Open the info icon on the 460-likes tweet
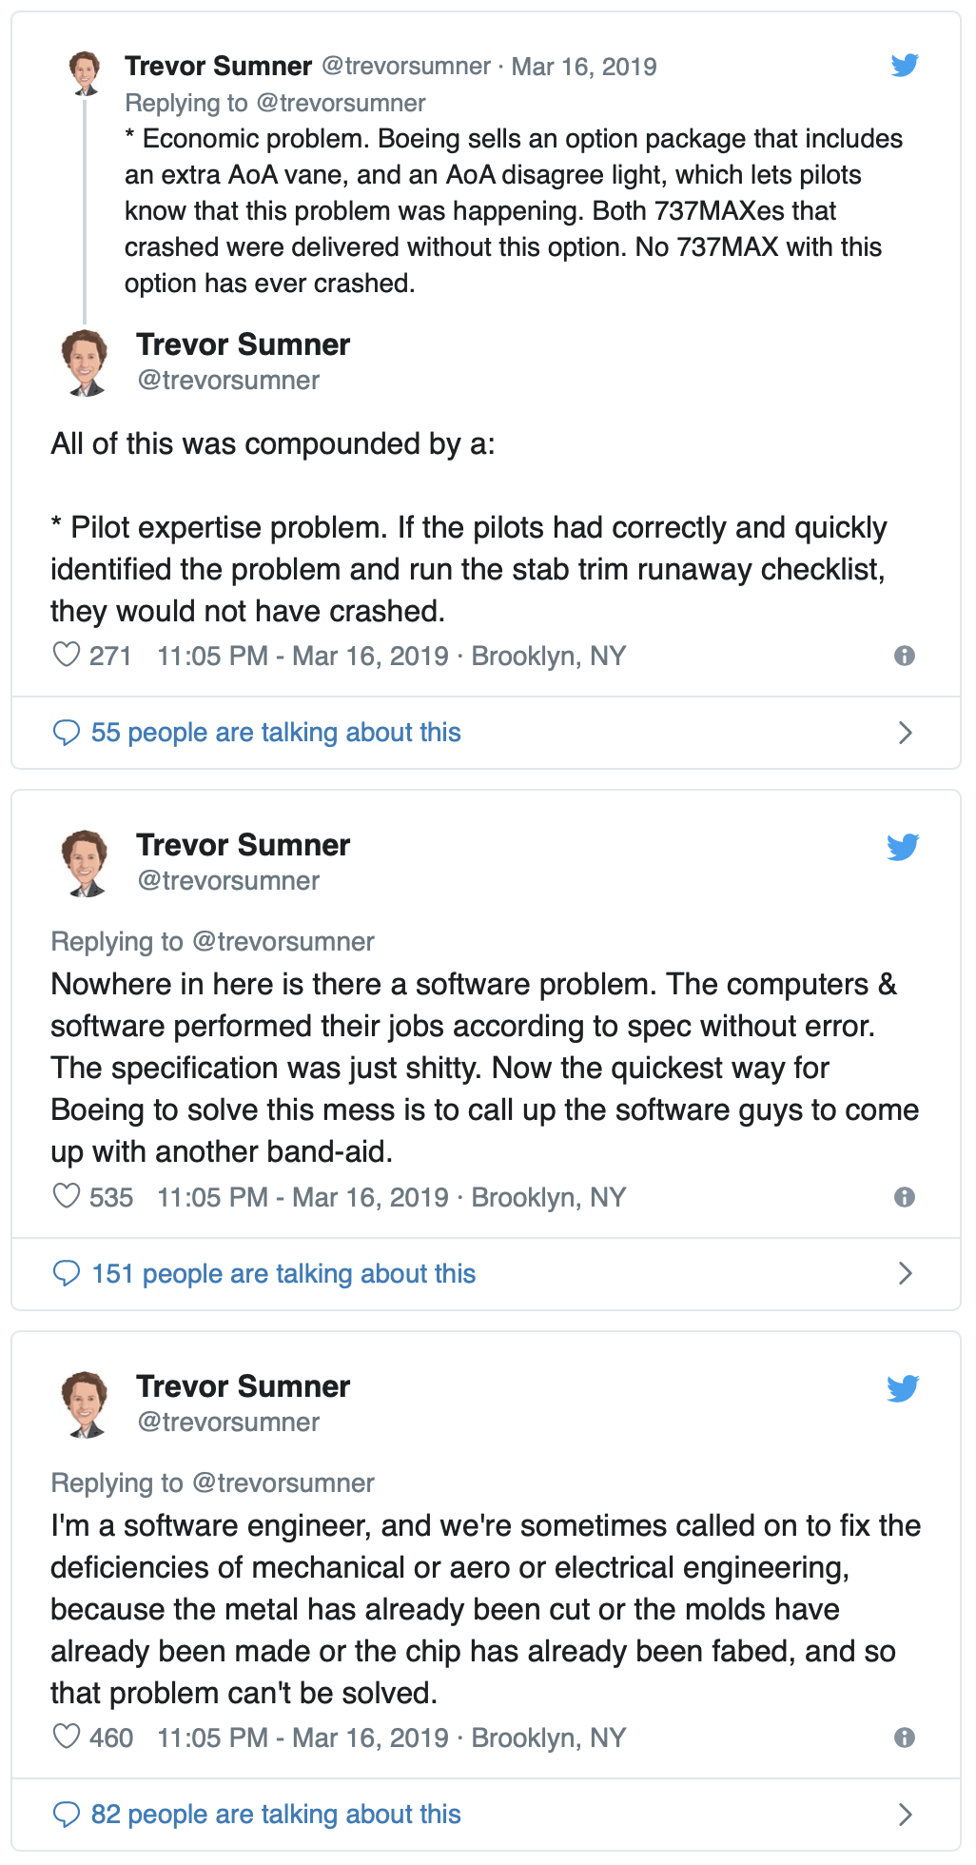 pyautogui.click(x=905, y=1737)
